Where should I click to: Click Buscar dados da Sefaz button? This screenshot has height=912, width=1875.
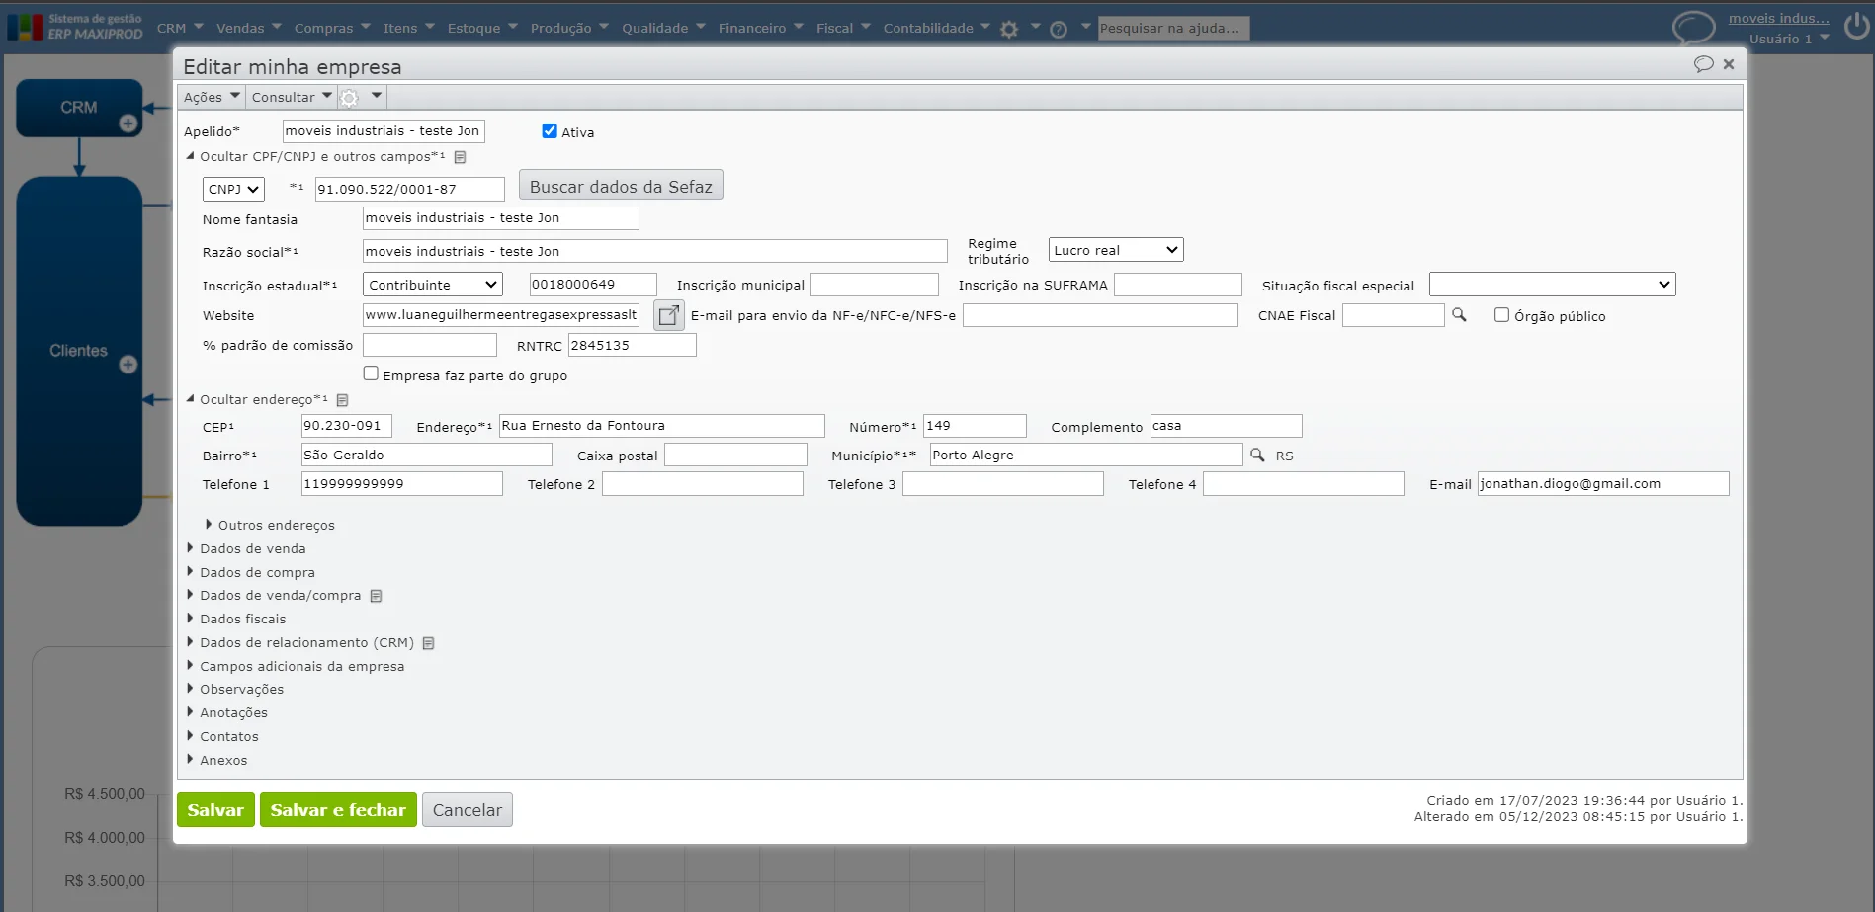pos(621,186)
